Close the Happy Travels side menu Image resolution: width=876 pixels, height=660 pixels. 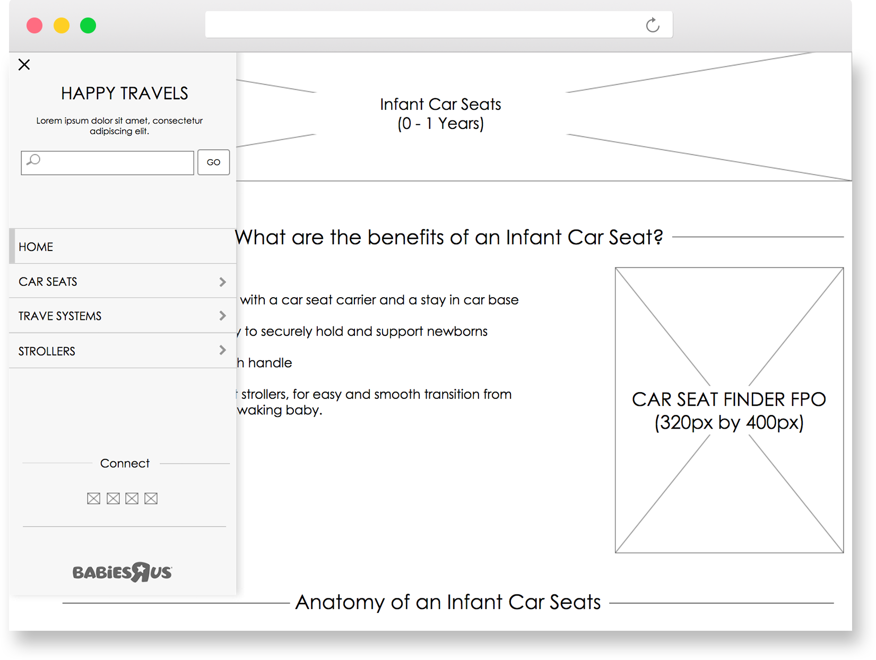click(24, 65)
